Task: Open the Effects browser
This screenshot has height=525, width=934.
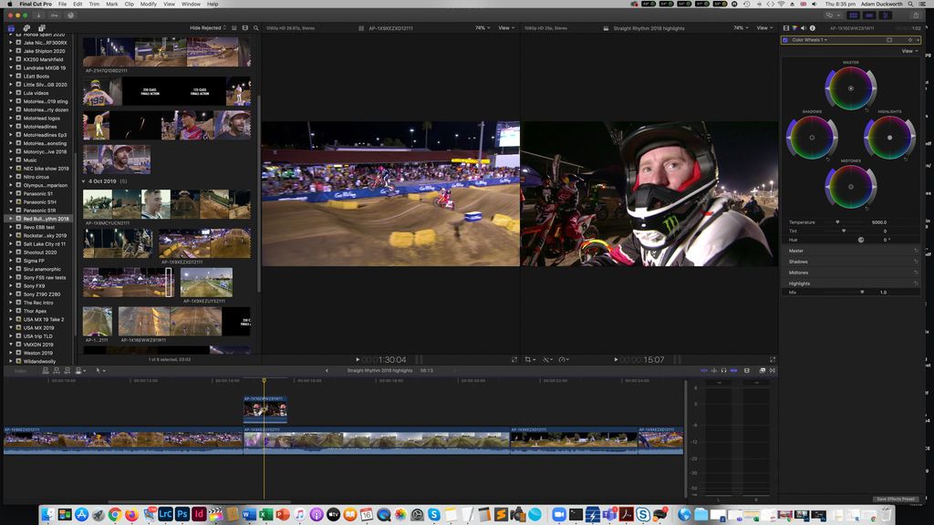Action: click(763, 370)
